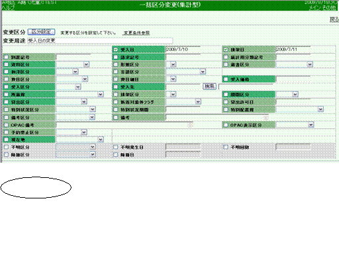The image size is (339, 254).
Task: Uncheck the 受入日 checkbox
Action: pyautogui.click(x=115, y=50)
